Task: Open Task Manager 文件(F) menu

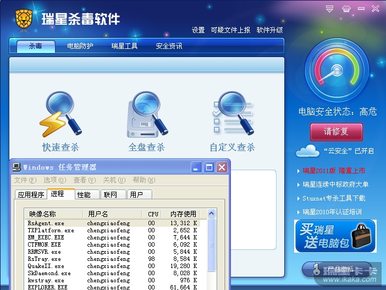Action: coord(25,180)
